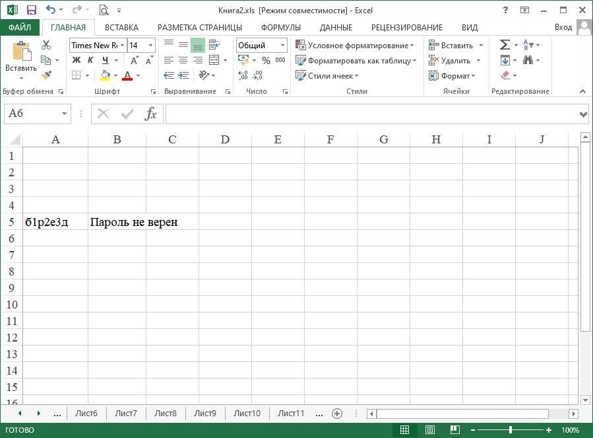This screenshot has height=438, width=593.
Task: Select cell B5 with Пароль не верен
Action: [117, 222]
